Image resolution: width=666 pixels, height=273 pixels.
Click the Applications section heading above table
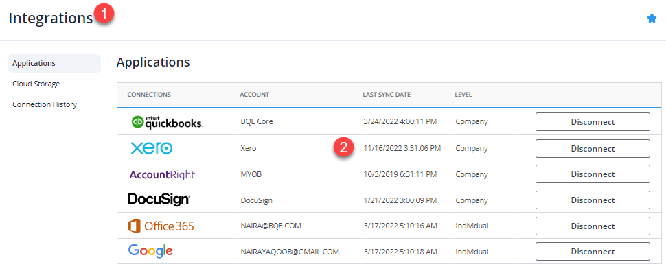click(153, 63)
